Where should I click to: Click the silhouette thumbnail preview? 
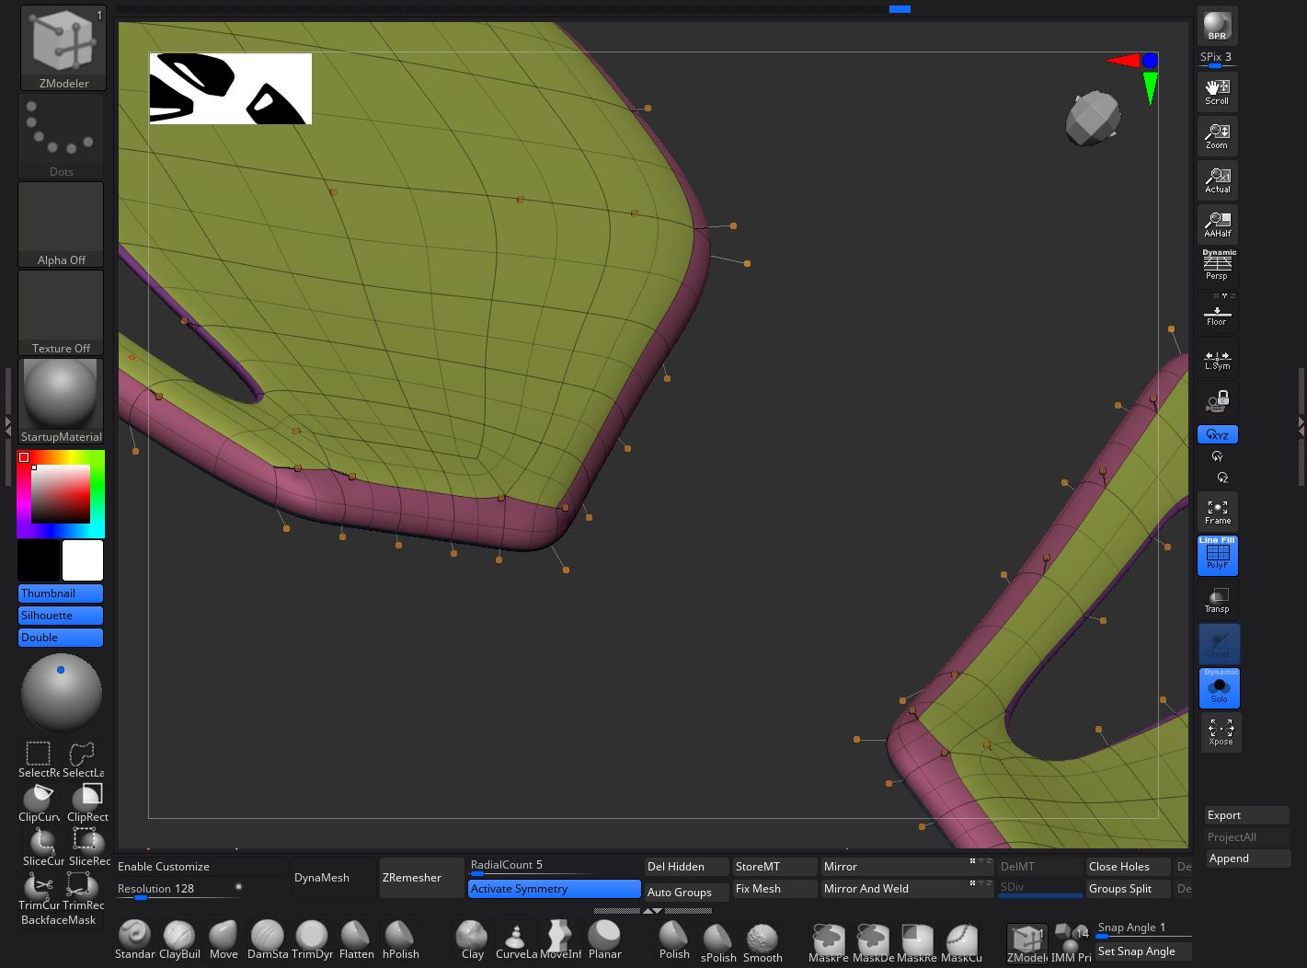(230, 88)
